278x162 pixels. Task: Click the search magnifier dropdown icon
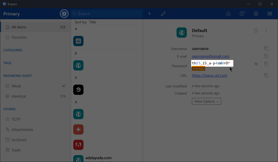click(x=75, y=14)
